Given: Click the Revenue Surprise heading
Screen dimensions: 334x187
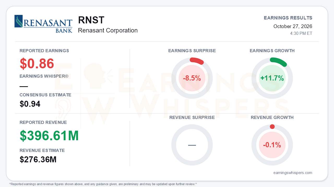Looking at the screenshot, I should tap(192, 117).
